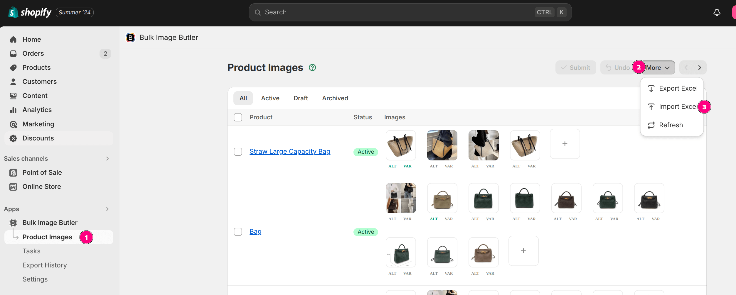This screenshot has height=295, width=736.
Task: Open Analytics from the sidebar
Action: 37,110
